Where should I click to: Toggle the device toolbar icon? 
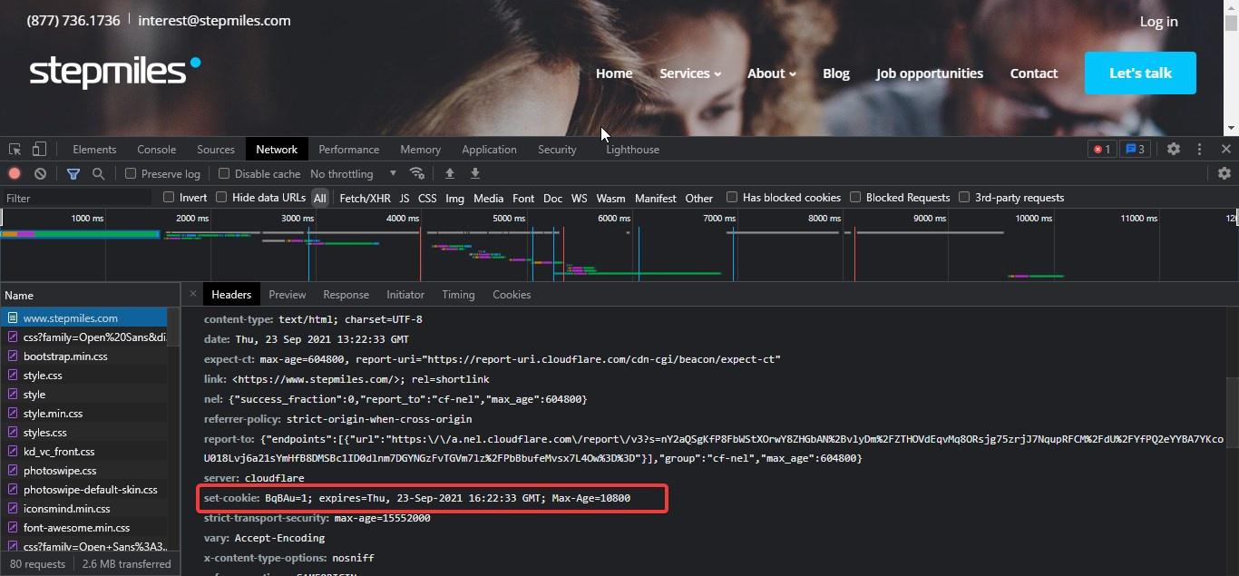(39, 150)
